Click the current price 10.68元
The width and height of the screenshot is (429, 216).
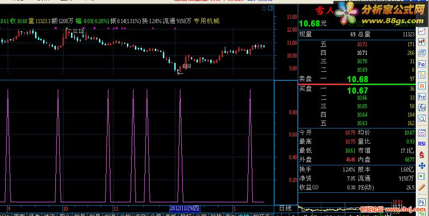coord(313,24)
